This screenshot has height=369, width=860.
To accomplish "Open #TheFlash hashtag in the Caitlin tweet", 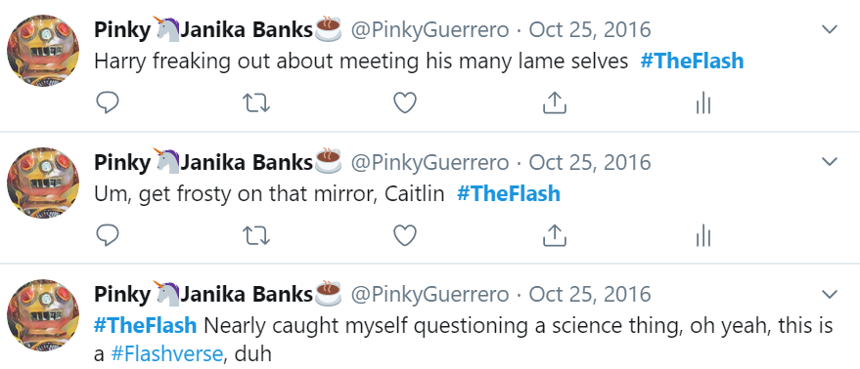I will pos(509,194).
